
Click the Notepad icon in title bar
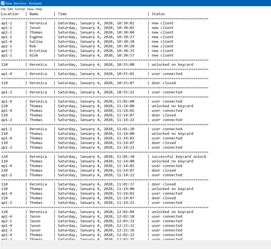(3, 3)
